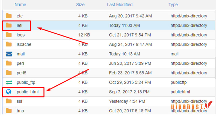Click the lscache folder label

(24, 44)
